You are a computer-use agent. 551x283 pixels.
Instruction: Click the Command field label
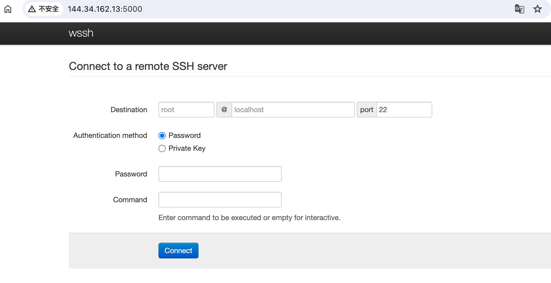click(130, 200)
